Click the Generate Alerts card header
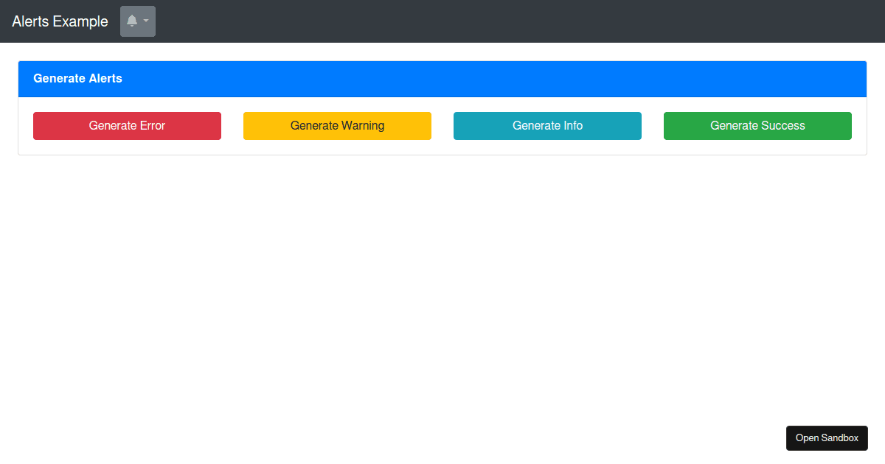 tap(77, 78)
